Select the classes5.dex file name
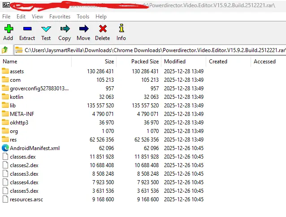This screenshot has height=217, width=286. 24,191
